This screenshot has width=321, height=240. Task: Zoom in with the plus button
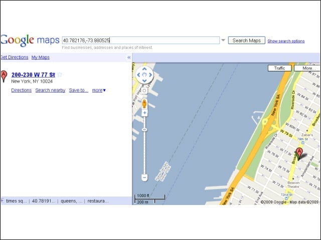coord(144,112)
